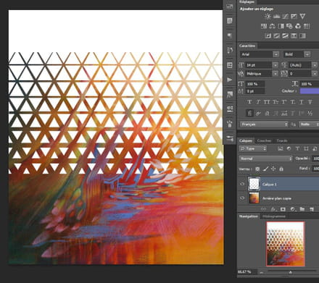Viewport: 319px width, 283px height.
Task: Open the Français language selector
Action: 264,124
